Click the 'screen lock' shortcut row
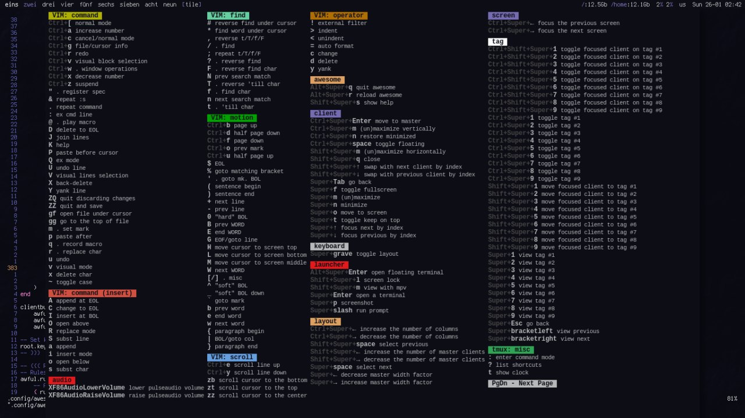745x418 pixels. [x=355, y=280]
